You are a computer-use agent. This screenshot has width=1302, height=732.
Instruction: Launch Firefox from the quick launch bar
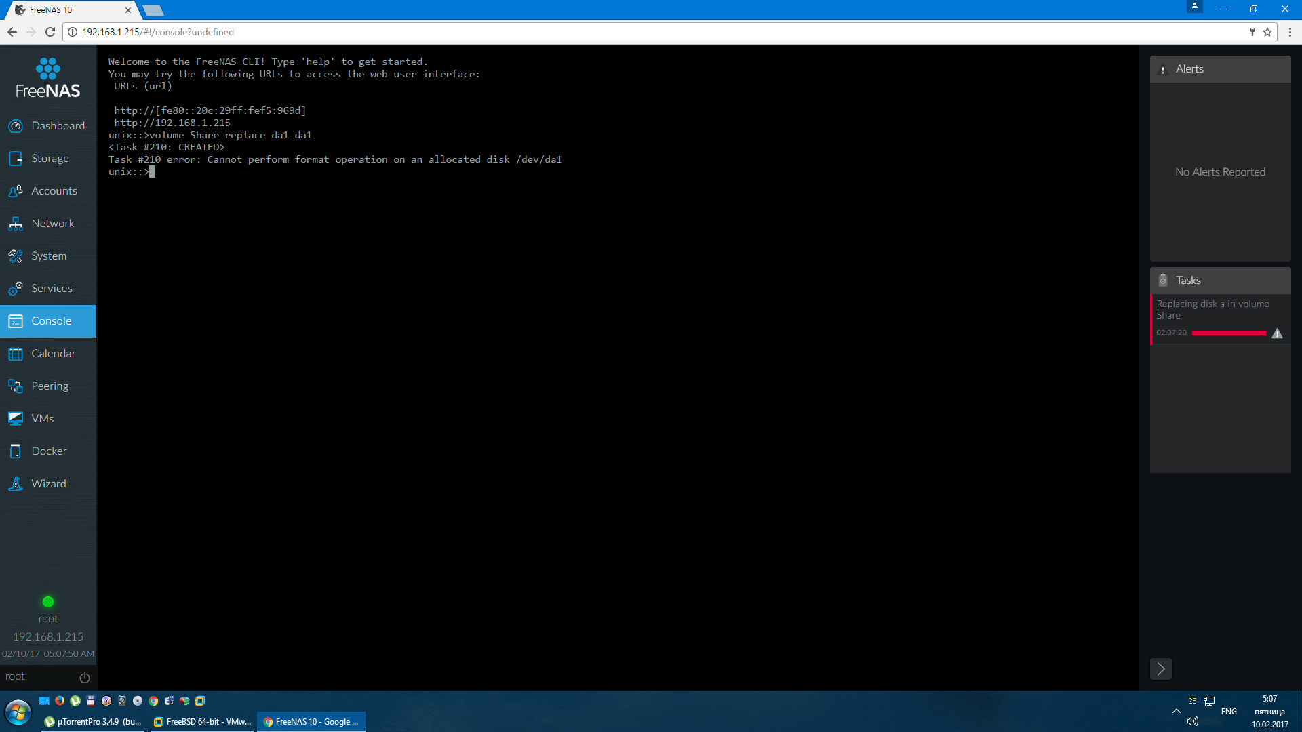point(60,701)
